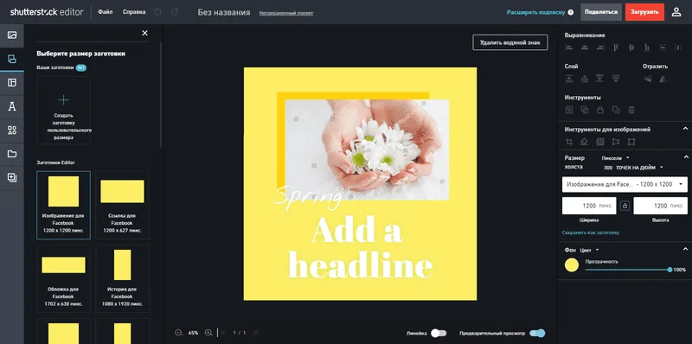This screenshot has width=692, height=344.
Task: Send layer to back icon
Action: tap(599, 79)
